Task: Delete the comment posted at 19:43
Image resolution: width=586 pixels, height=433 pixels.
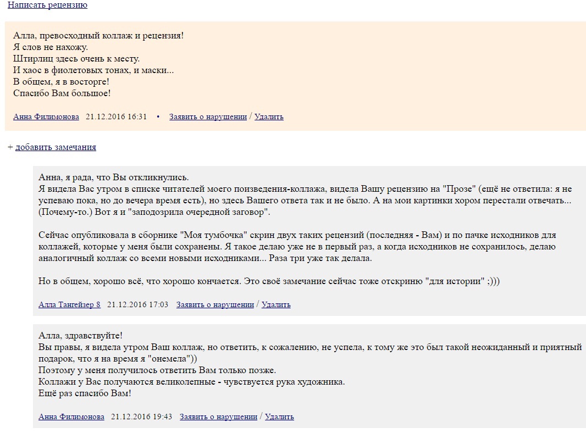Action: [x=279, y=417]
